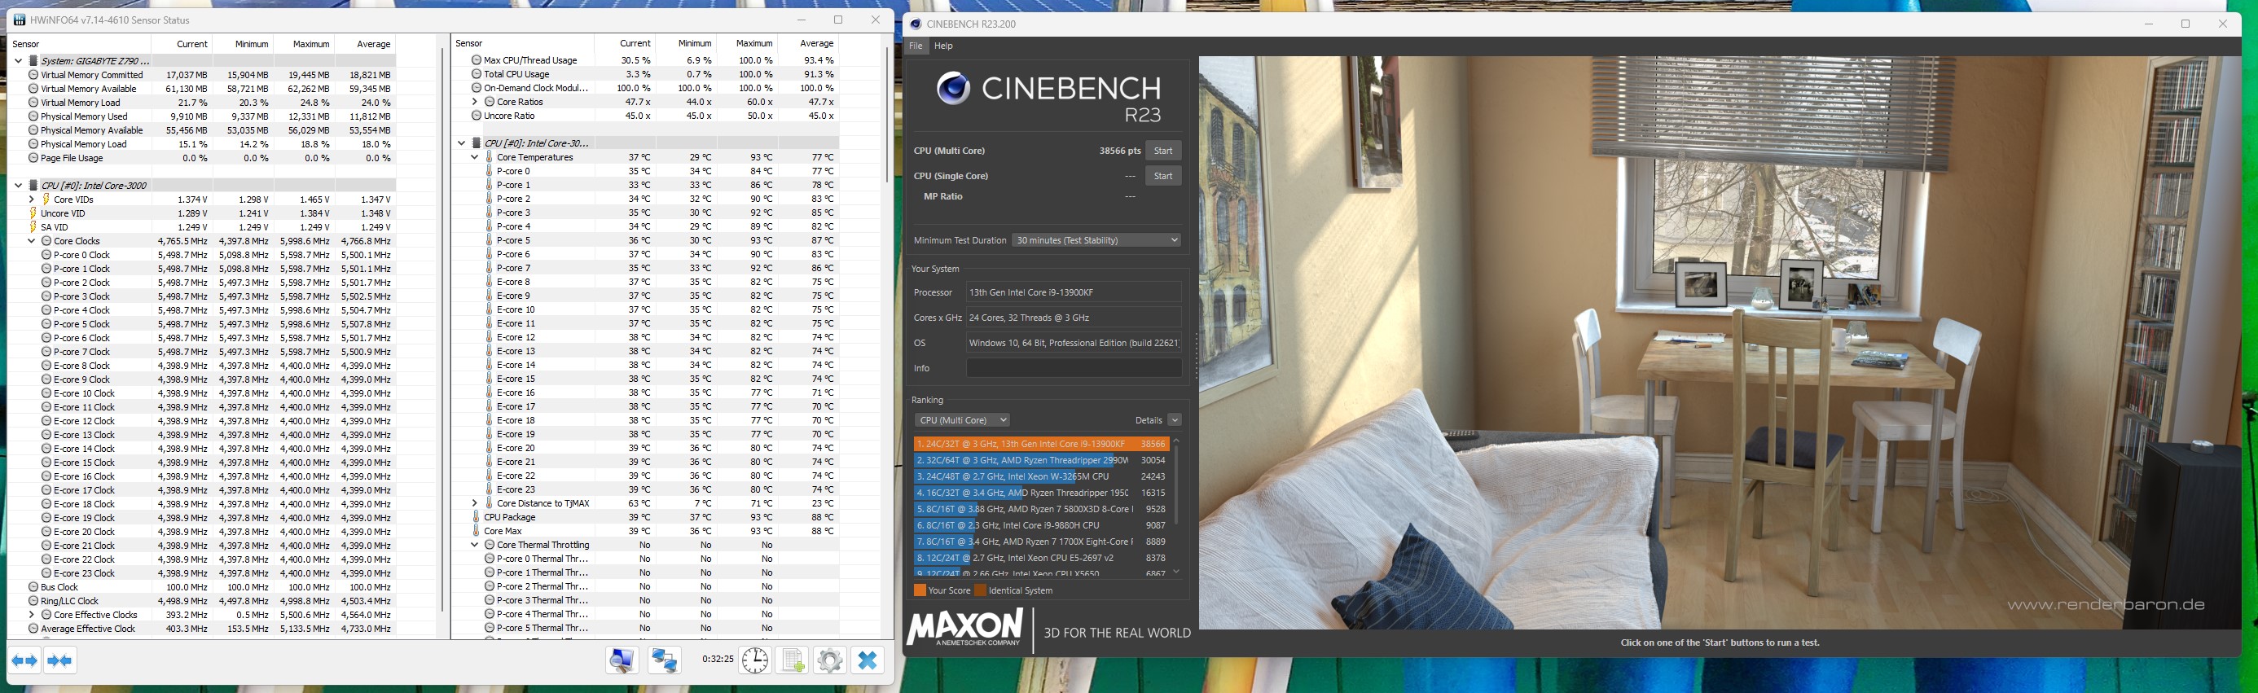
Task: Collapse the Core Clocks node
Action: 32,241
